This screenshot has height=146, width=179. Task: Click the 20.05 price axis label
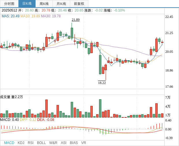[169, 52]
